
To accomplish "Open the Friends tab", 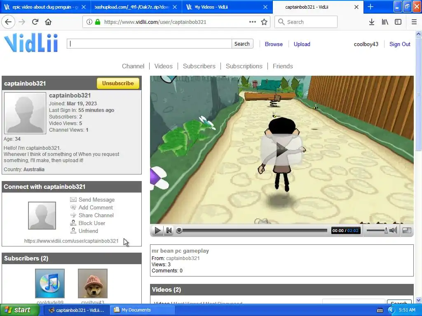I will coord(283,66).
